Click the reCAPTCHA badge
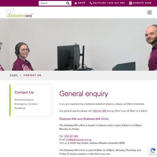This screenshot has width=157, height=157. 153,151
